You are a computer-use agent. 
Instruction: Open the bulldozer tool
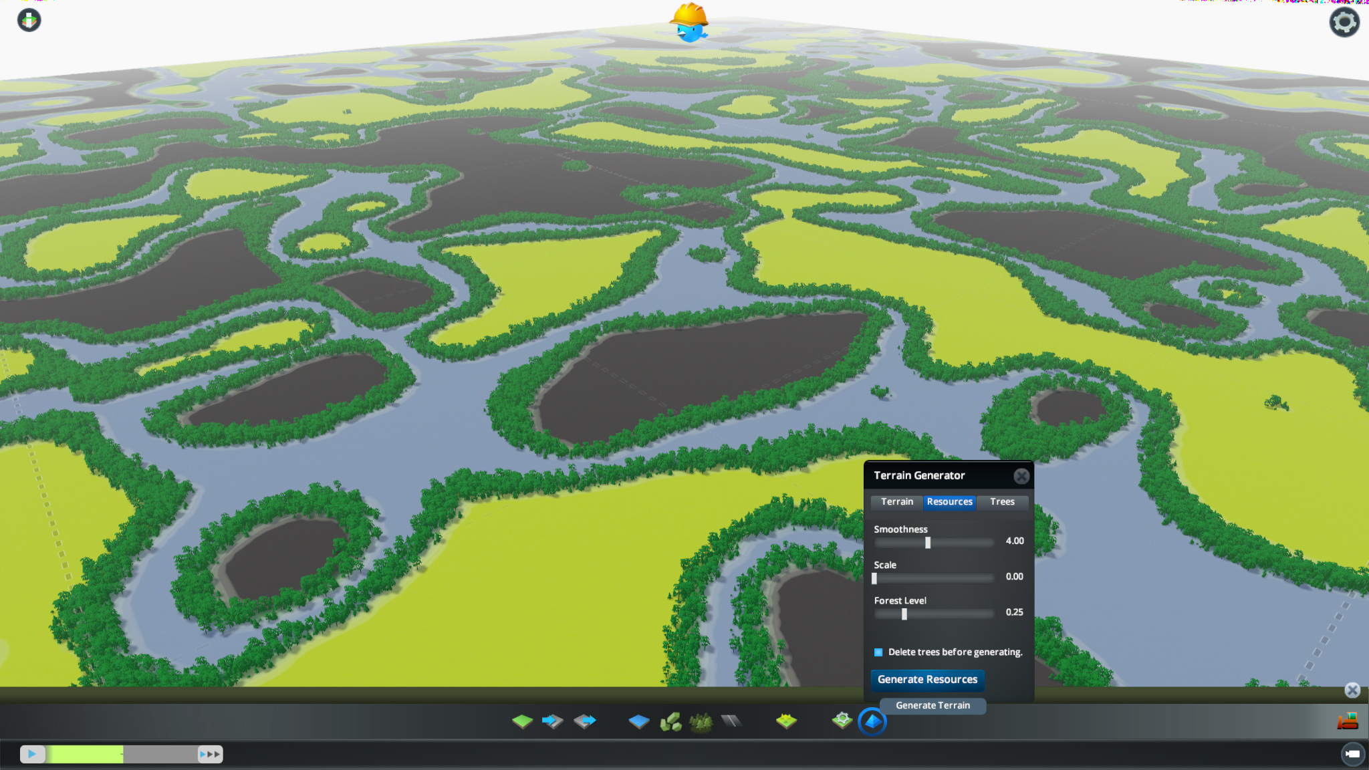click(x=1347, y=721)
